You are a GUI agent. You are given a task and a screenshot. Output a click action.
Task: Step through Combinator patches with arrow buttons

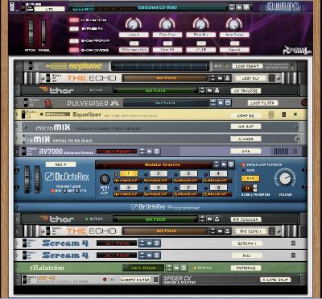(x=232, y=7)
